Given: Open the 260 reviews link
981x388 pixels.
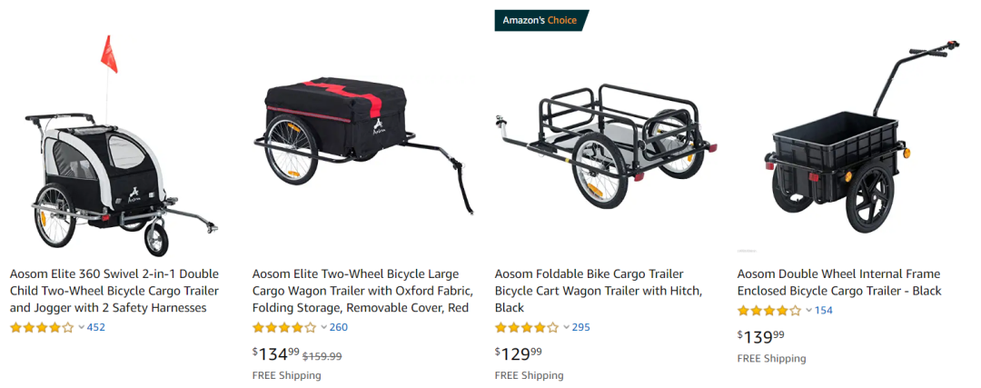Looking at the screenshot, I should tap(339, 327).
